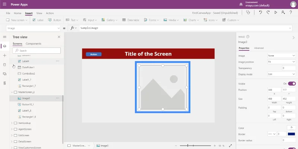Open the account avatar
The width and height of the screenshot is (298, 149).
[x=293, y=4]
